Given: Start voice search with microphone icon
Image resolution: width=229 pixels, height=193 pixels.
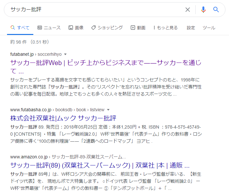Looking at the screenshot, I should click(x=203, y=10).
